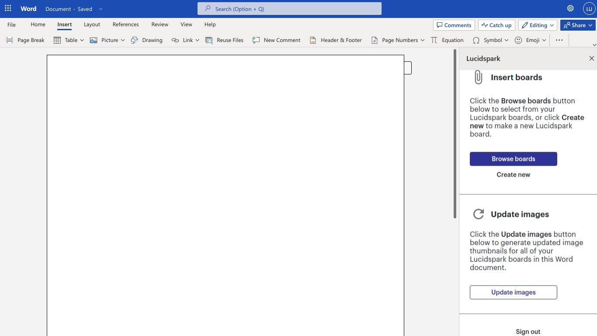Expand the Picture dropdown arrow
The height and width of the screenshot is (336, 597).
pos(123,40)
